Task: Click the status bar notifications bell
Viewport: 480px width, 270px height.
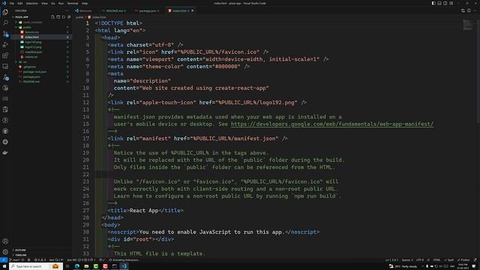Action: (475, 260)
